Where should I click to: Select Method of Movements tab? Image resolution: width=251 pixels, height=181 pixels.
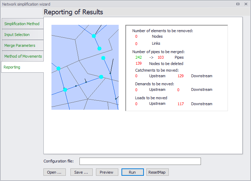(x=22, y=56)
